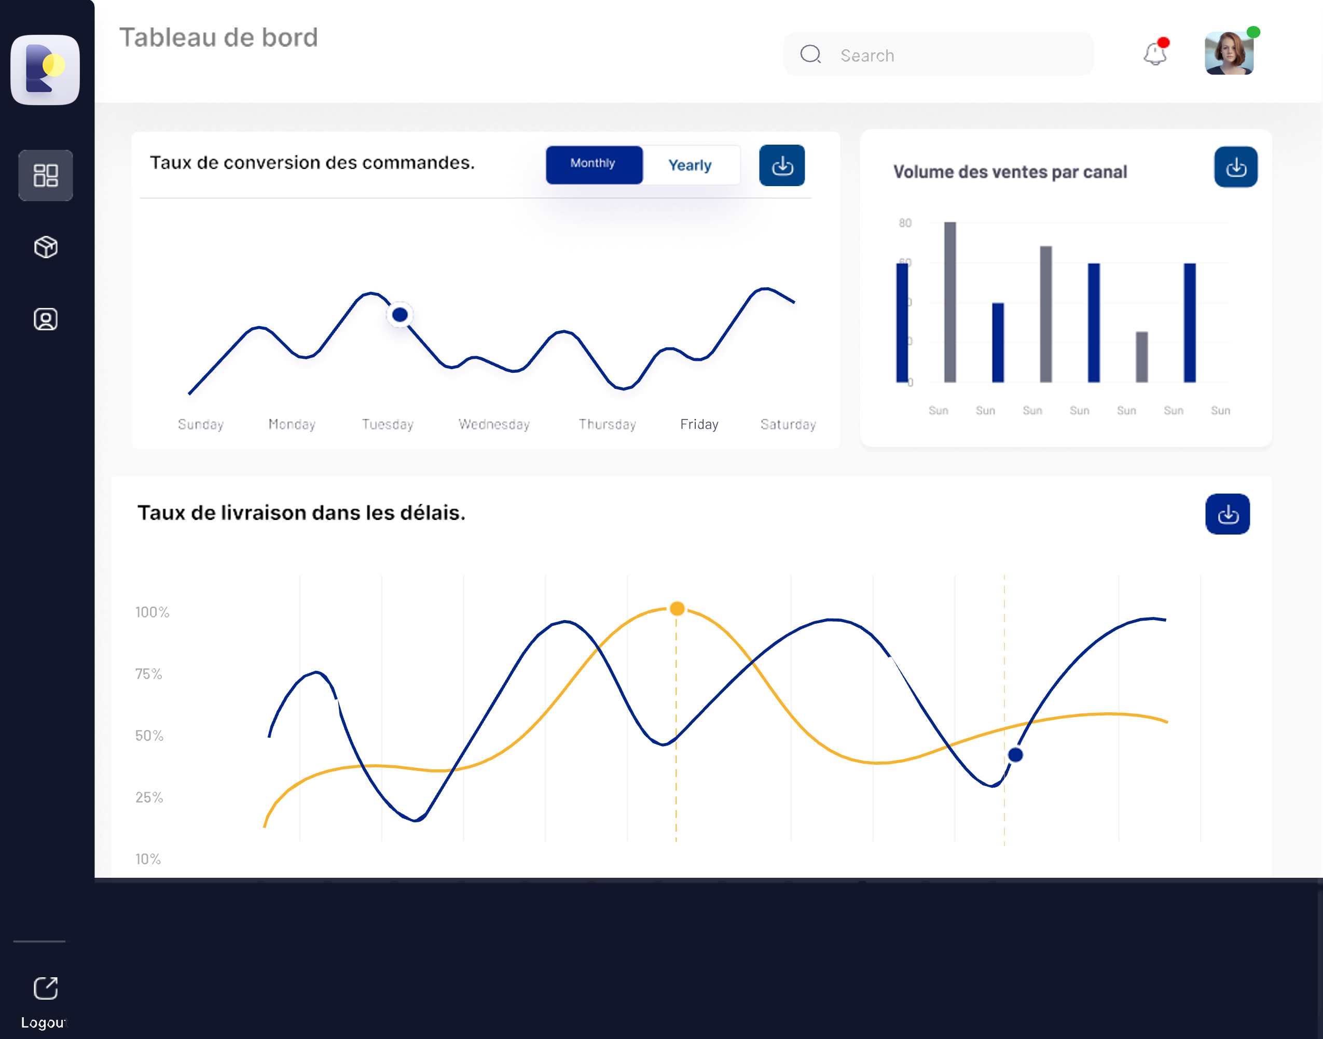The width and height of the screenshot is (1323, 1039).
Task: Click the Friday axis label
Action: [x=699, y=424]
